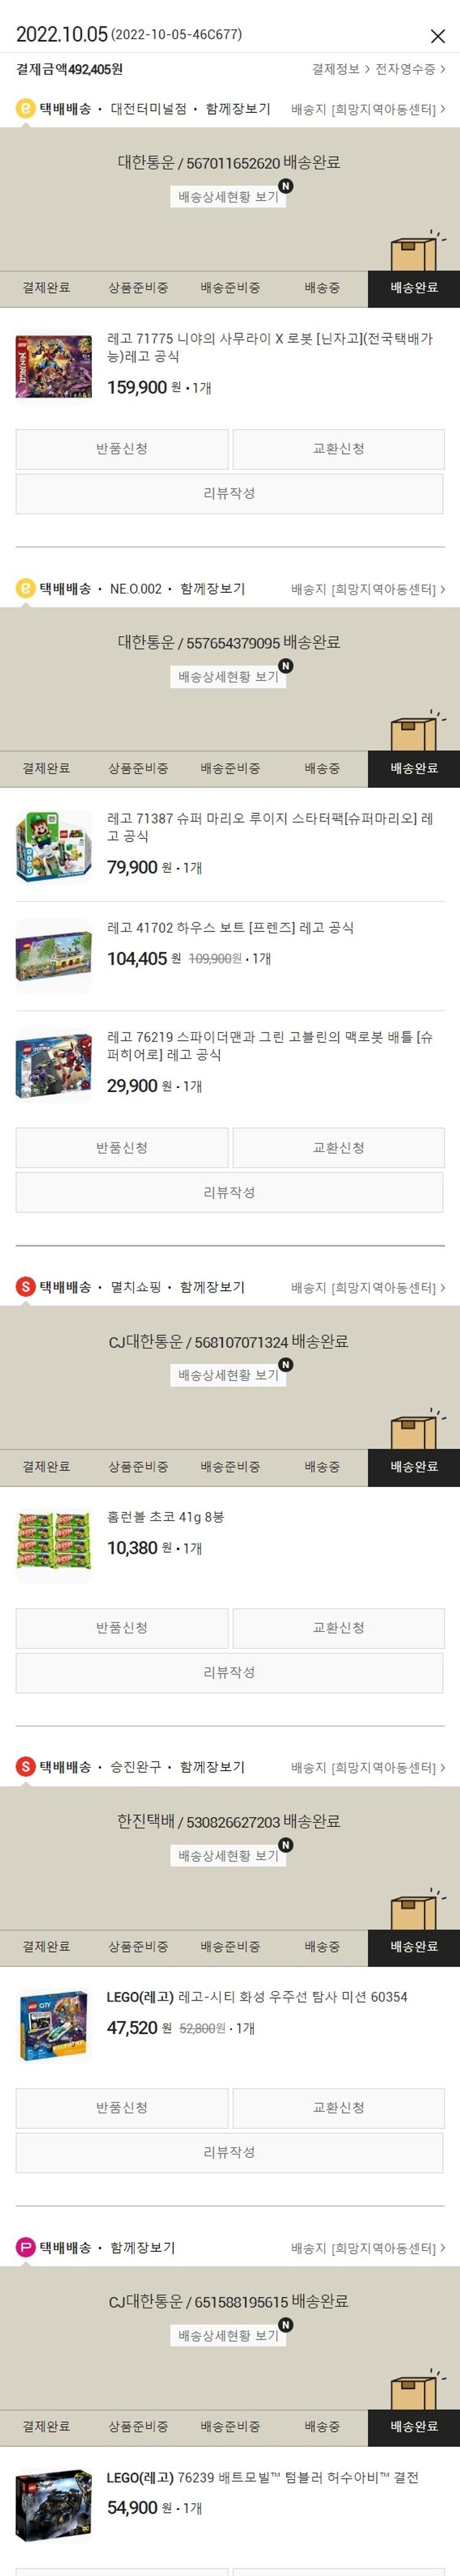This screenshot has width=460, height=2576.
Task: Open 전자영수증 electronic receipt link
Action: 410,69
